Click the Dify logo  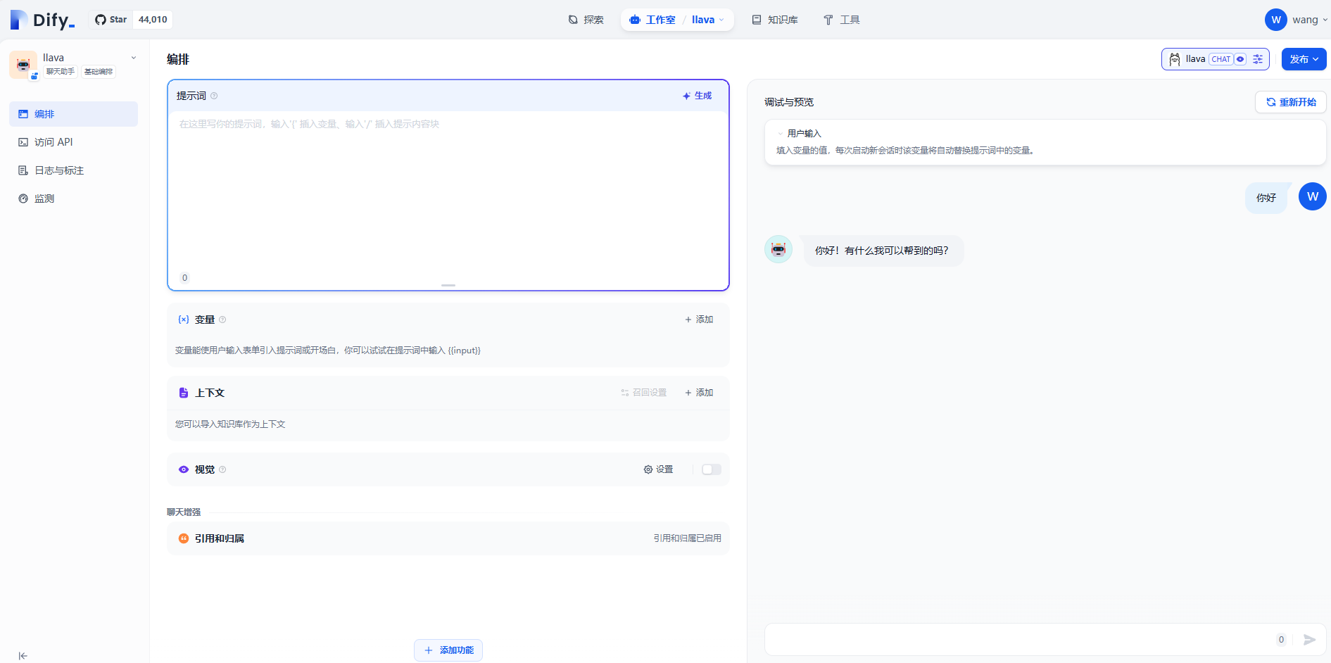[x=42, y=20]
